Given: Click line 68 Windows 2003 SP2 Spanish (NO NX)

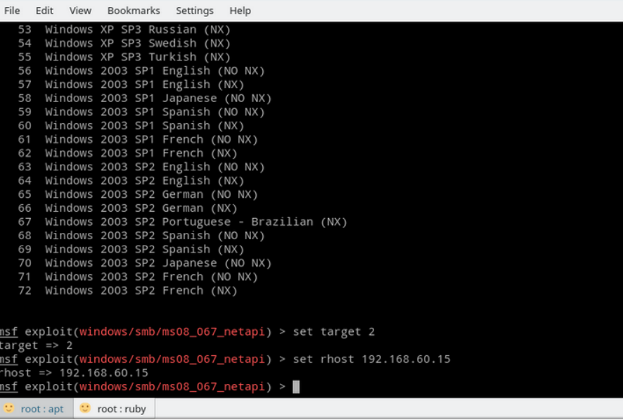Looking at the screenshot, I should pos(141,236).
